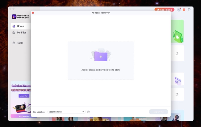Open the user account profile icon

[x=179, y=10]
